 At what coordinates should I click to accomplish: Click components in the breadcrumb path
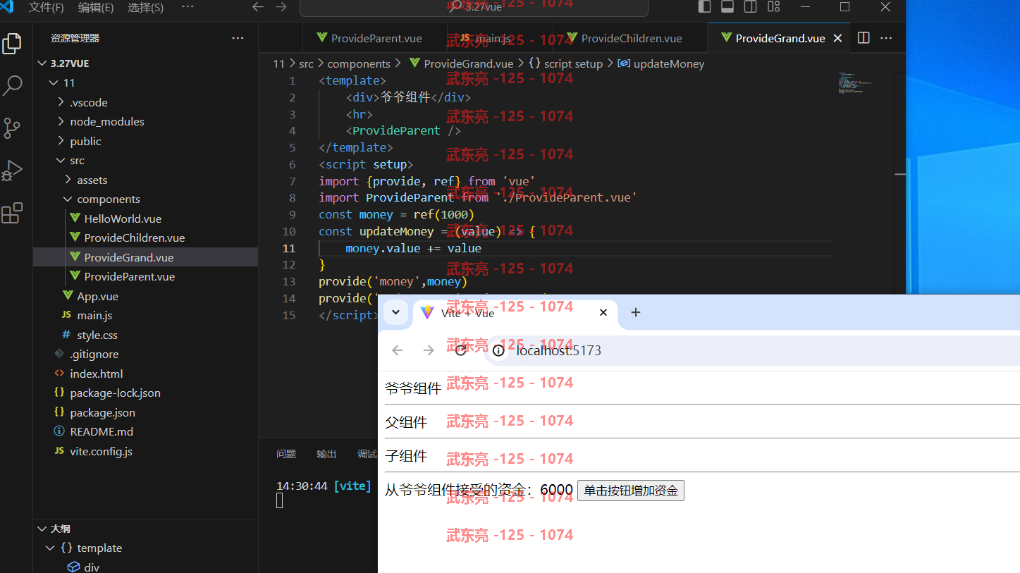[x=358, y=63]
